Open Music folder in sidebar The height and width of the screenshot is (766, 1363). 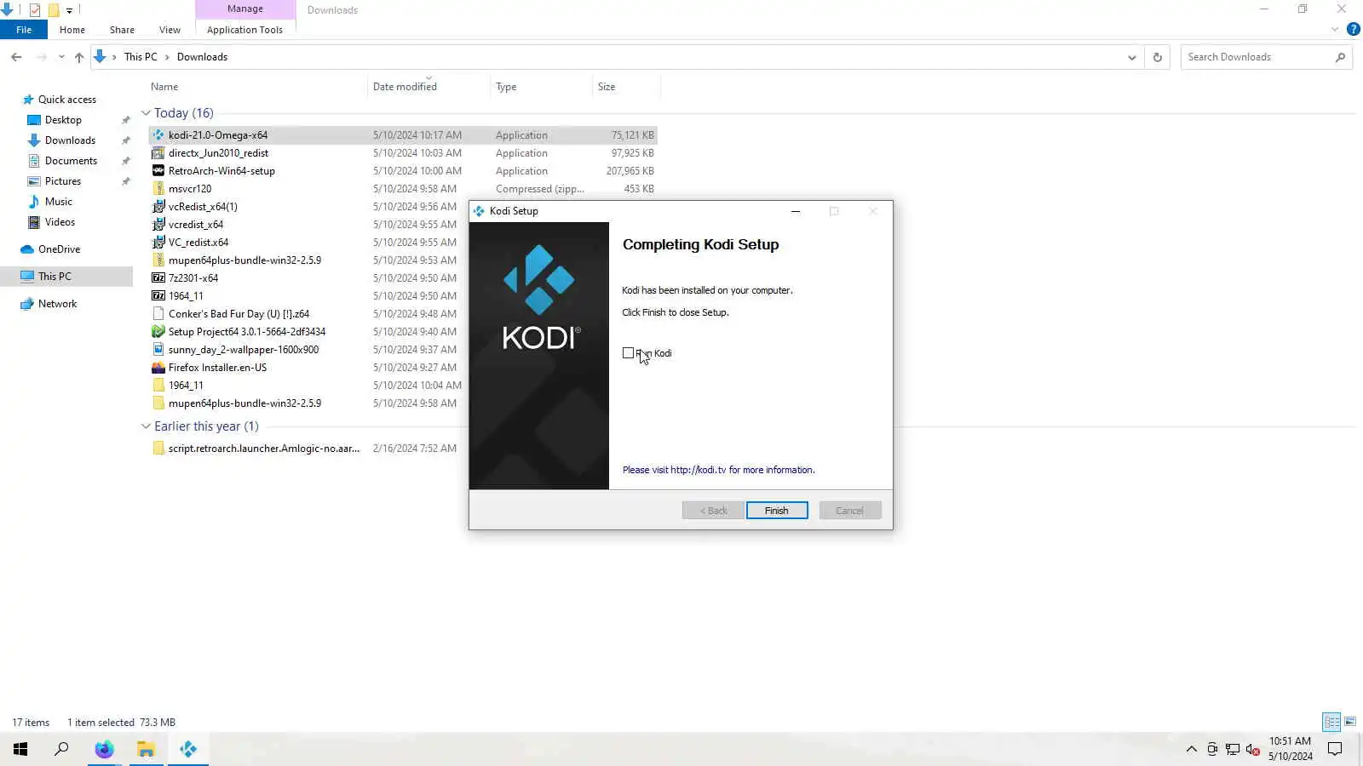tap(58, 202)
